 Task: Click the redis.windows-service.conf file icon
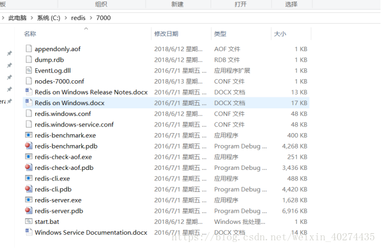coord(29,124)
